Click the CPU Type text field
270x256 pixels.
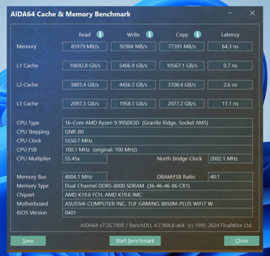tap(157, 123)
